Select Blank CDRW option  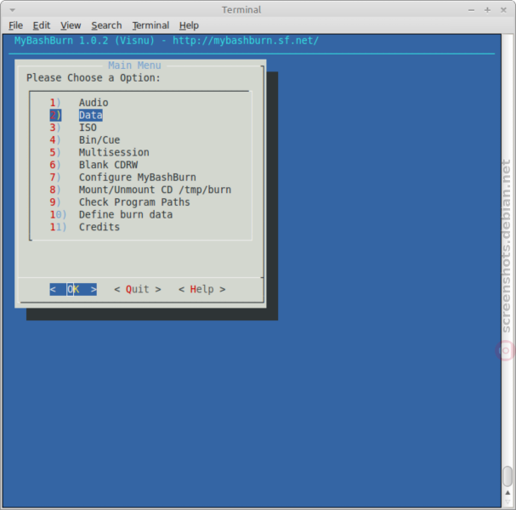point(94,165)
